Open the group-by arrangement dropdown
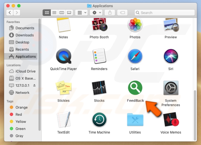 (81, 12)
